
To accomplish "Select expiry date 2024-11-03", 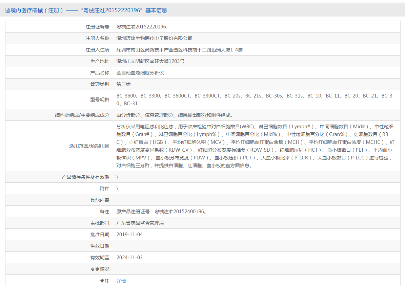I will [129, 257].
